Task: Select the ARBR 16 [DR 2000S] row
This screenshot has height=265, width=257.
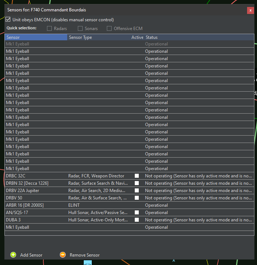Action: click(129, 205)
